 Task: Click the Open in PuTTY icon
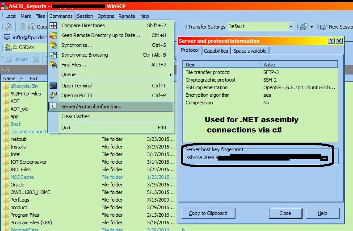pyautogui.click(x=53, y=95)
